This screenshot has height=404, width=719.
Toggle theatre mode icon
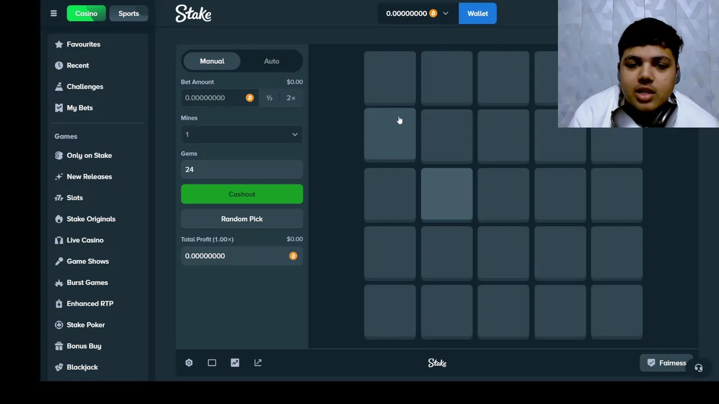pos(212,363)
